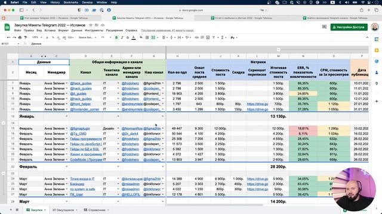Screen dimensions: 382x214
Task: Open the vertical align dropdown
Action: pyautogui.click(x=172, y=37)
